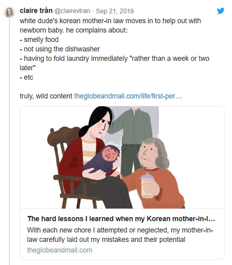
Task: Click claire trần's profile avatar
Action: point(9,12)
